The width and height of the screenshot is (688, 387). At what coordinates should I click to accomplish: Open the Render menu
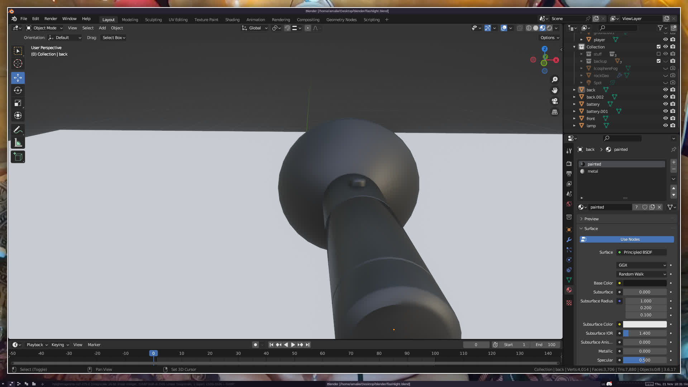[x=51, y=19]
